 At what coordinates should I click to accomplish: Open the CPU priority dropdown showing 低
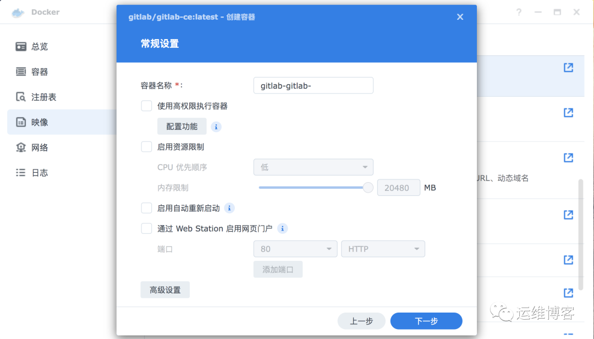pos(313,167)
